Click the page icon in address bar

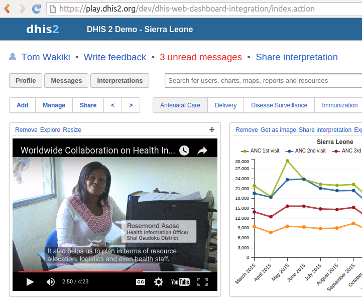53,9
